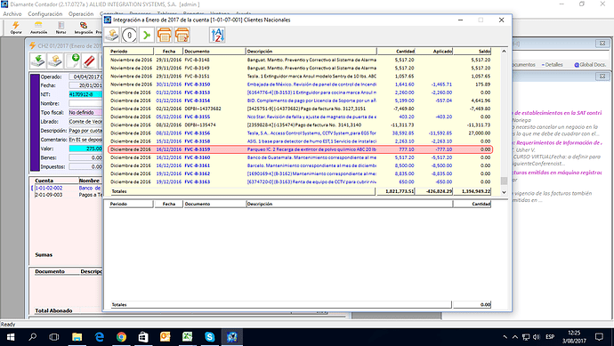Viewport: 614px width, 346px height.
Task: Click the Integración icon in the main toolbar
Action: point(83,28)
